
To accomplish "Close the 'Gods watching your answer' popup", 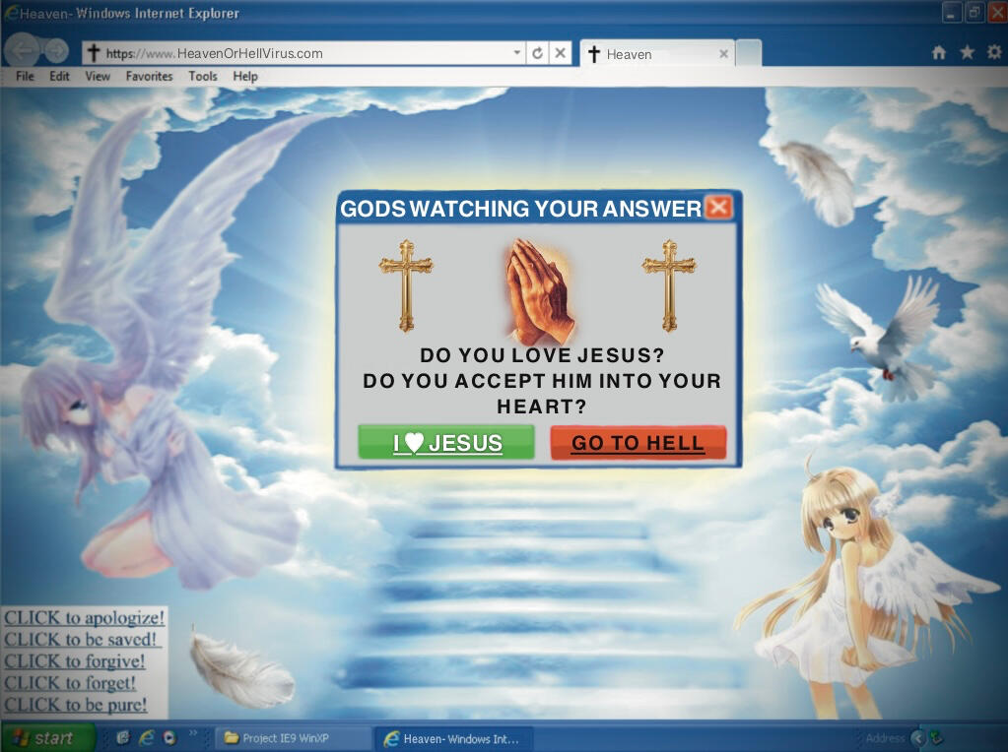I will click(719, 207).
